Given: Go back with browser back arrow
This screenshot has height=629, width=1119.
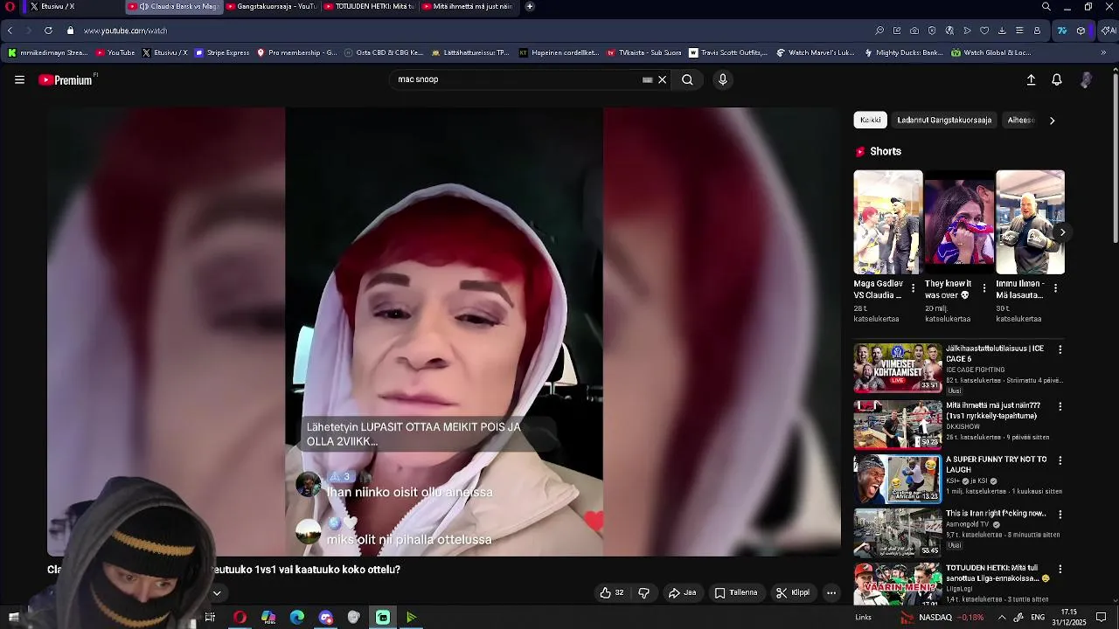Looking at the screenshot, I should 10,31.
